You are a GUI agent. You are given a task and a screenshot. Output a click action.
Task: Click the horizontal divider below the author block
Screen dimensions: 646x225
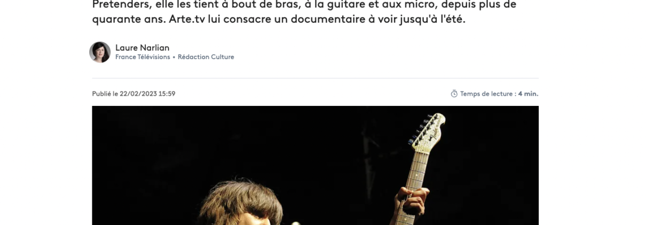(x=315, y=78)
